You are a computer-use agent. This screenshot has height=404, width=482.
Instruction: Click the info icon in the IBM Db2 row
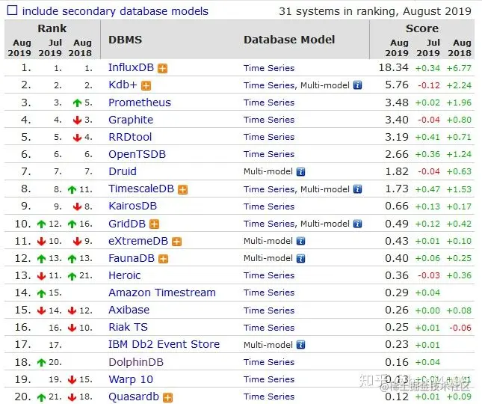click(x=300, y=345)
